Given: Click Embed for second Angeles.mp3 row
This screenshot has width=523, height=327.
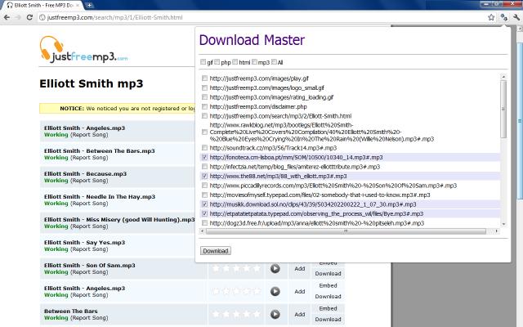Looking at the screenshot, I should [x=328, y=285].
